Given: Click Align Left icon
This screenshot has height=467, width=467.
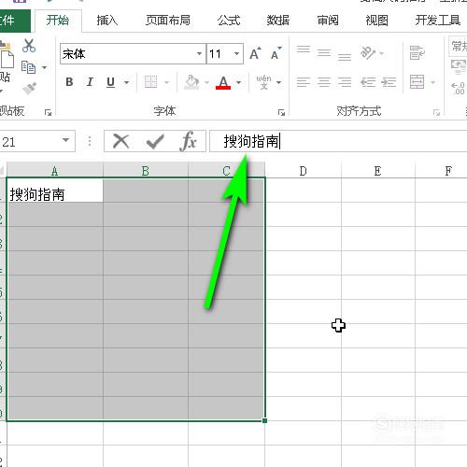Looking at the screenshot, I should tap(304, 82).
